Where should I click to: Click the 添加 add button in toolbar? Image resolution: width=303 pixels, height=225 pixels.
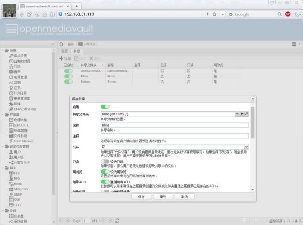click(65, 58)
